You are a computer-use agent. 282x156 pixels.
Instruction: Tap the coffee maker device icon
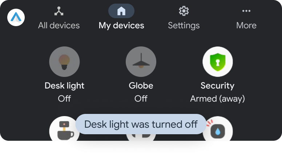64,128
